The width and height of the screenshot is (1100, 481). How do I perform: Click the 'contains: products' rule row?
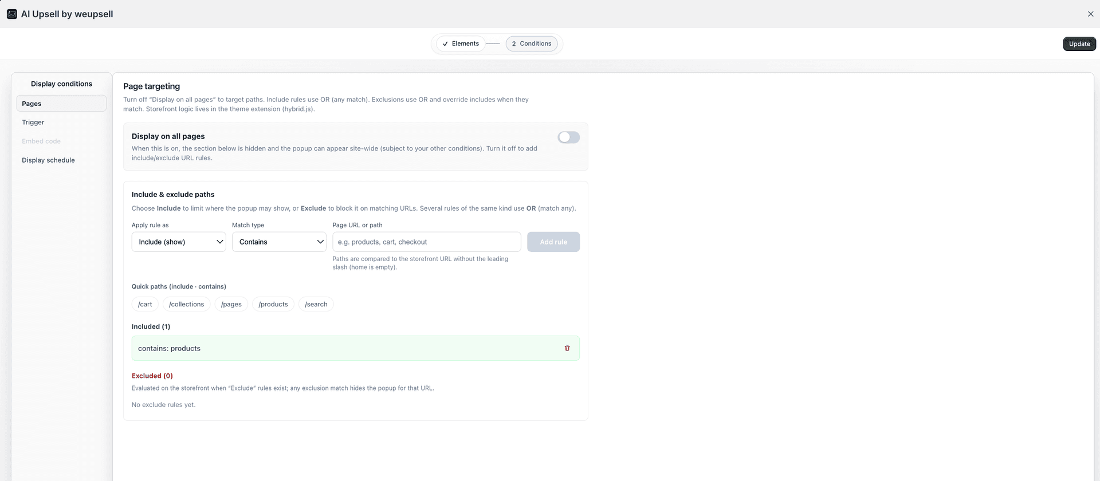[x=356, y=348]
